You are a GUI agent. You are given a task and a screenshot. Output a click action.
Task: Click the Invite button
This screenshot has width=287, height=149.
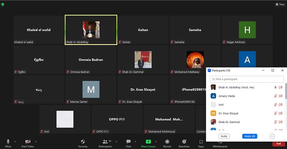[224, 136]
